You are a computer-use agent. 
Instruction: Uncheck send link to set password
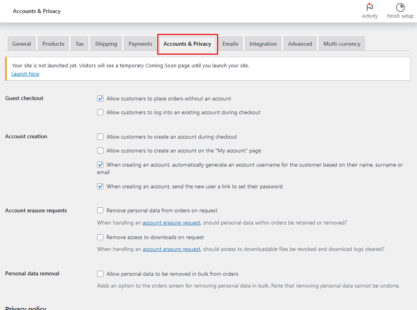point(100,186)
